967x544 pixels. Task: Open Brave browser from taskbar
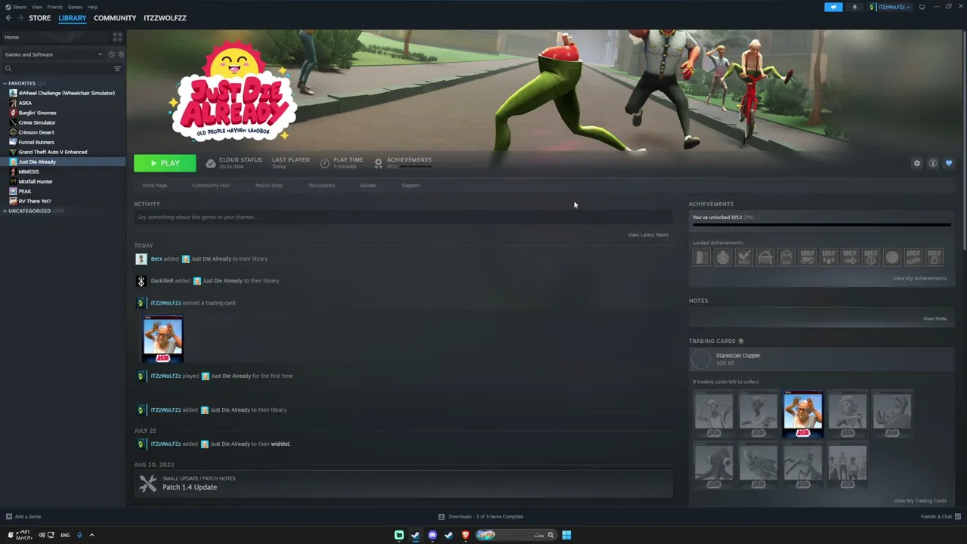click(x=465, y=535)
